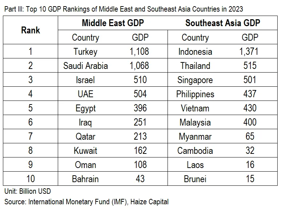
Task: Select the Malaysia cell
Action: pos(195,122)
